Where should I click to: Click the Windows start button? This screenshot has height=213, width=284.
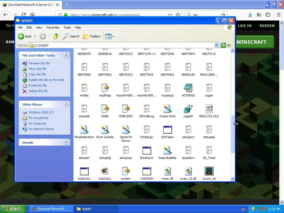(x=13, y=209)
